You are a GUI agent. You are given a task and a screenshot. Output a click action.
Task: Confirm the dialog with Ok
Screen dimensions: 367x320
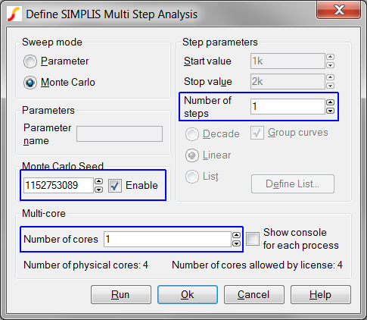188,294
